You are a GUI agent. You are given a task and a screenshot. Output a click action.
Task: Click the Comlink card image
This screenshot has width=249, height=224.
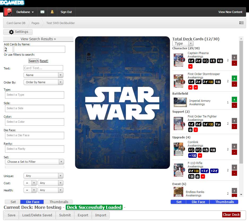tap(179, 149)
